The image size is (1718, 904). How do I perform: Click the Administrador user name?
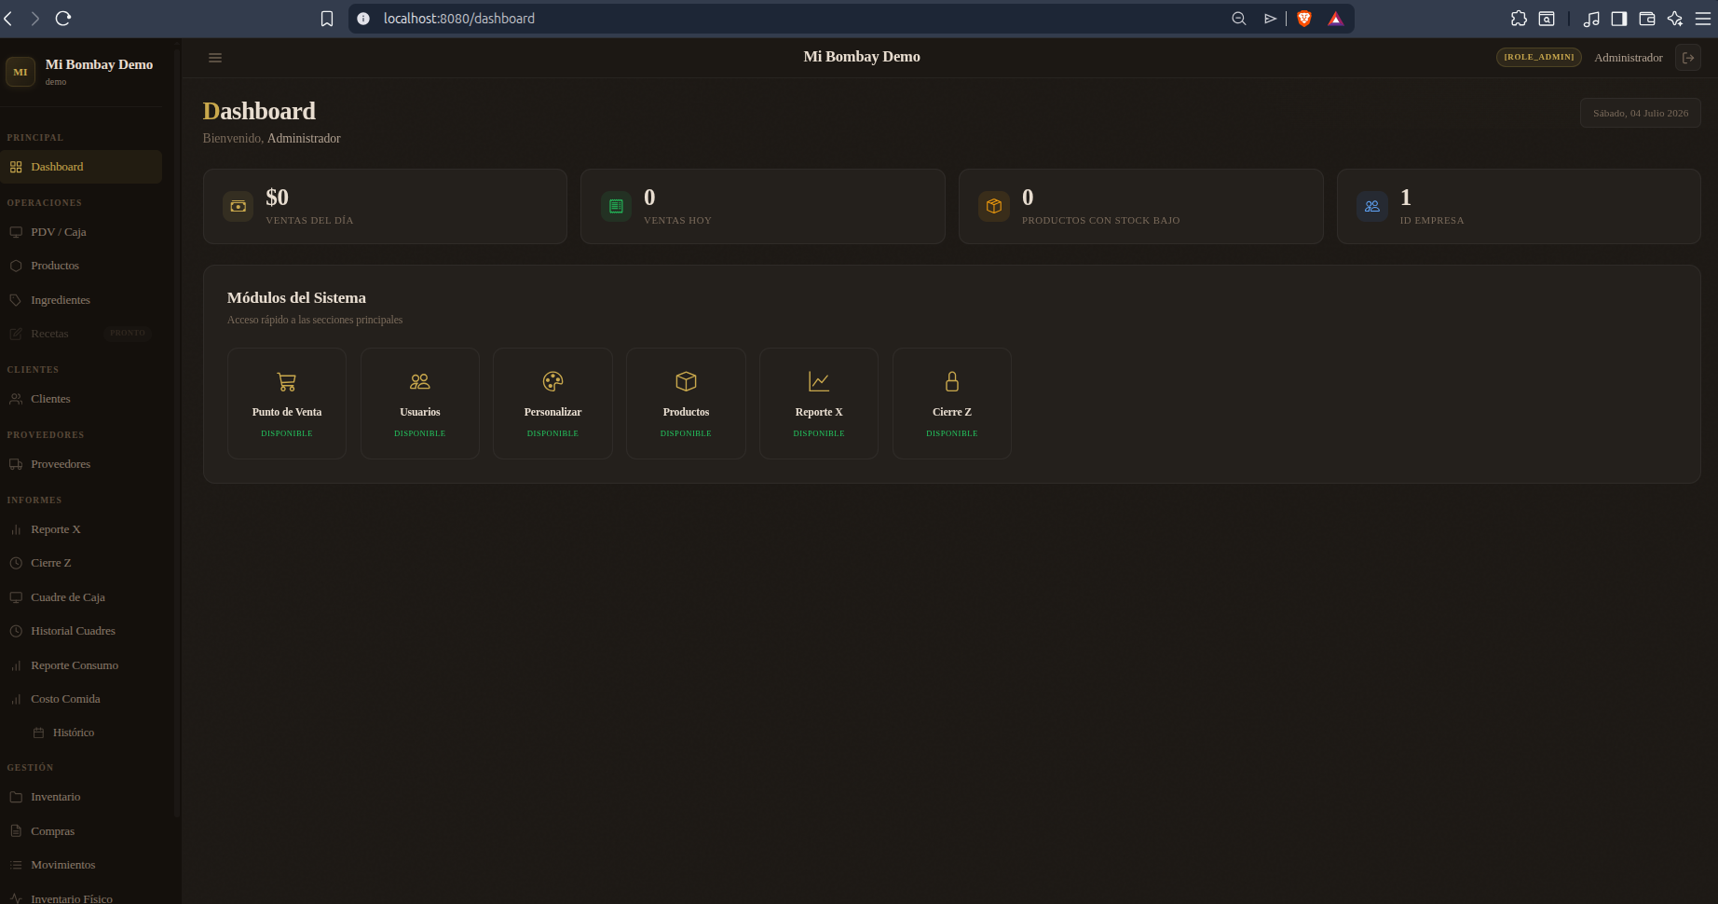[x=1628, y=58]
